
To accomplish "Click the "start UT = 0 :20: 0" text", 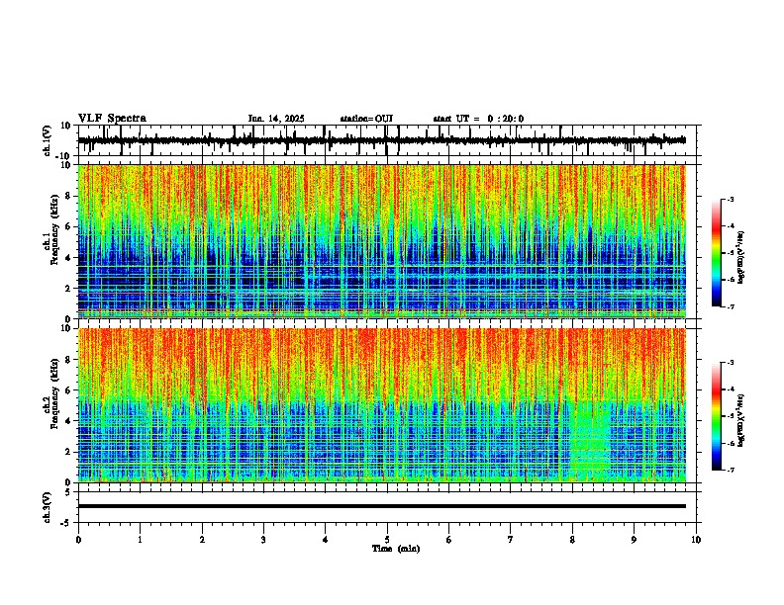I will pos(478,119).
